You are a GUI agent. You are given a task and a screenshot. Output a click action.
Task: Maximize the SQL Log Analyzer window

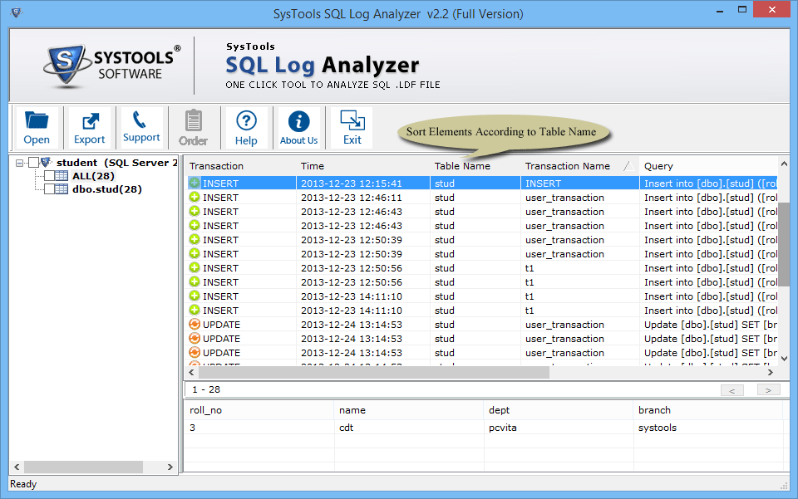click(x=742, y=10)
